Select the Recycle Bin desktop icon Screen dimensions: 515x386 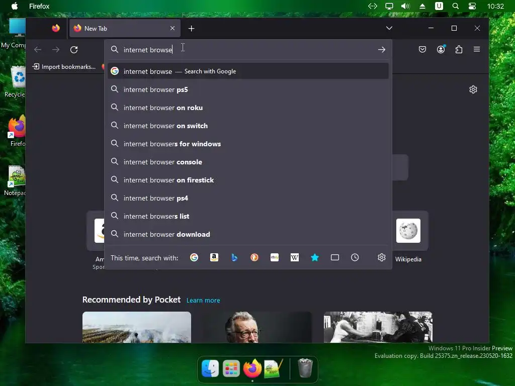pyautogui.click(x=15, y=82)
